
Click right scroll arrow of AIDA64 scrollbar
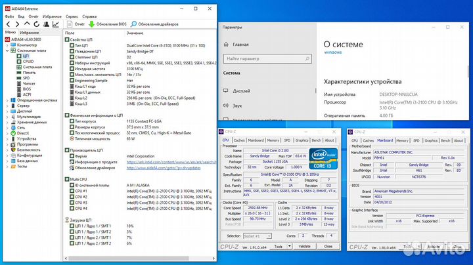point(214,258)
